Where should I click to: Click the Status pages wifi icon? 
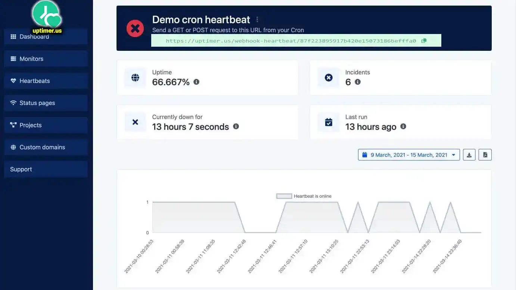(x=13, y=103)
